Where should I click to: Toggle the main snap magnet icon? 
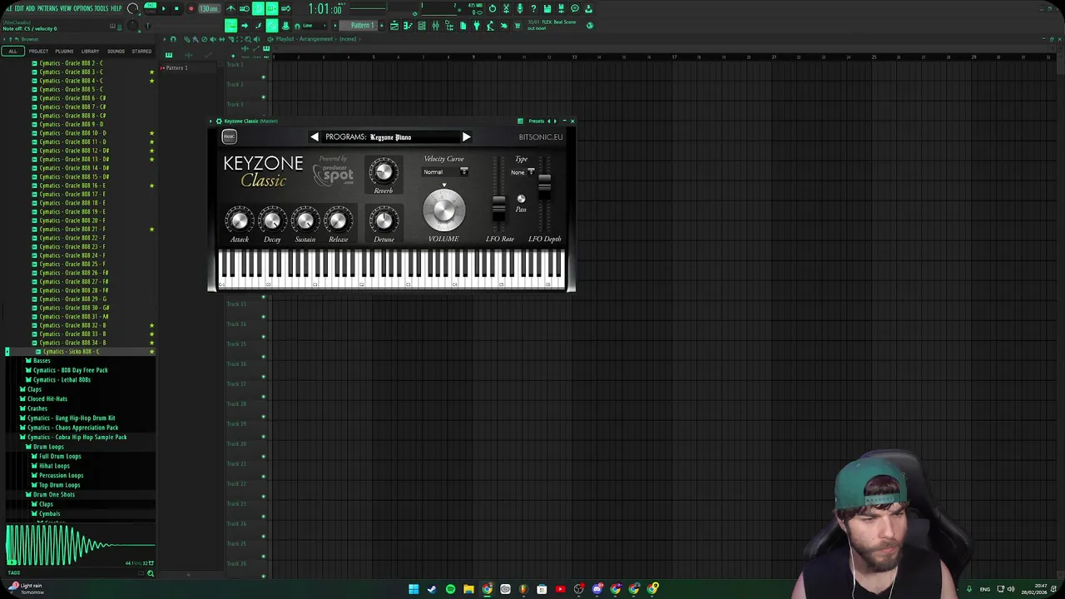tap(296, 25)
